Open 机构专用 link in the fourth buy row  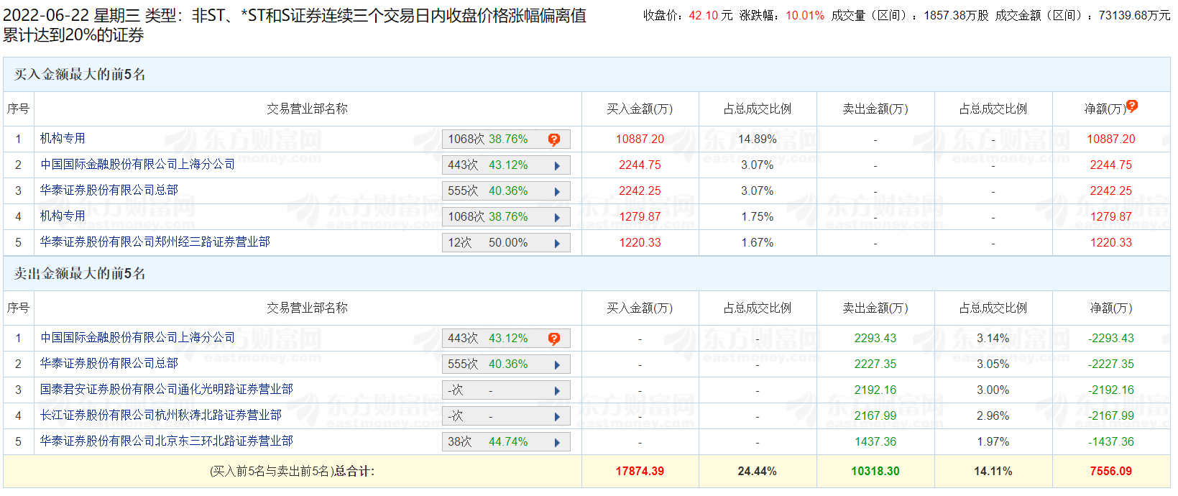63,216
